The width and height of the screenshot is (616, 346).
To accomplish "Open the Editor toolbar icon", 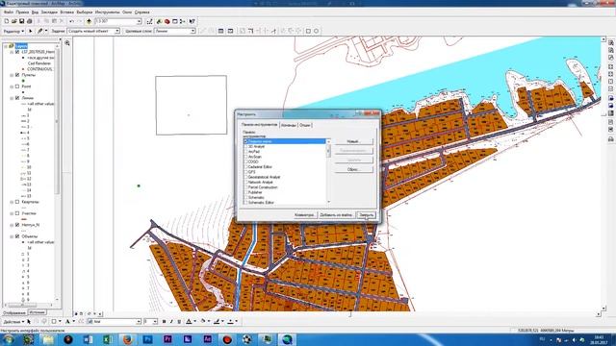I will tap(150, 21).
